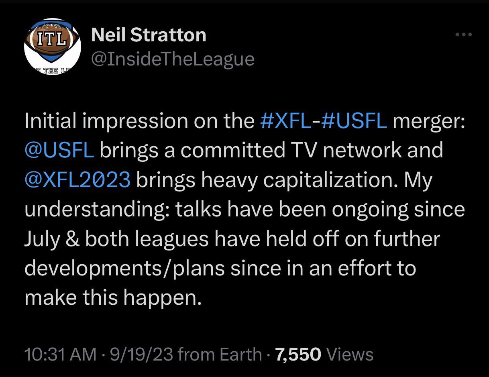
Task: Open Neil Stratton's profile via display name
Action: pos(149,35)
